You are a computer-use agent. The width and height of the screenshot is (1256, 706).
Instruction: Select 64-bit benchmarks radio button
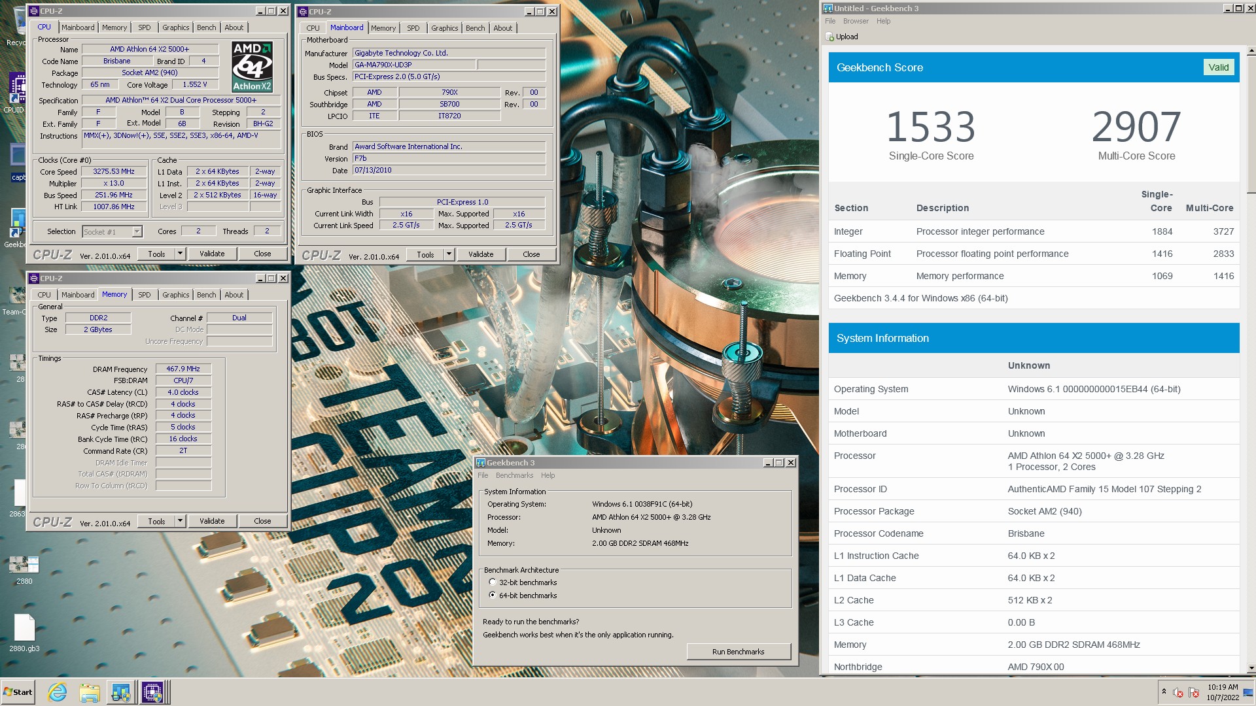click(493, 596)
